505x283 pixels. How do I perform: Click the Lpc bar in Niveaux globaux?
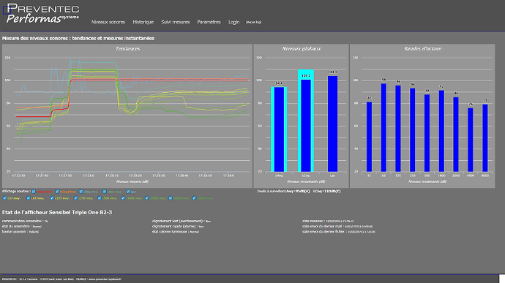pos(333,124)
